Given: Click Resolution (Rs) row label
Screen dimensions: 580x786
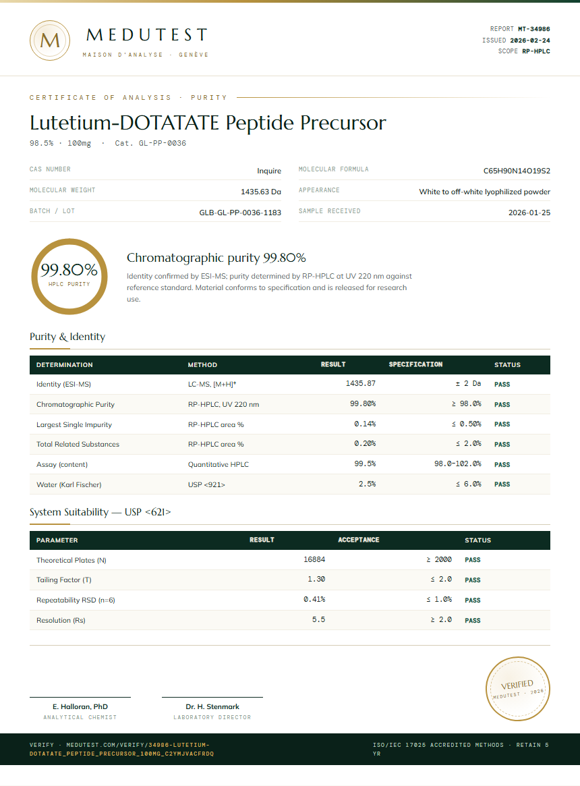Looking at the screenshot, I should coord(61,621).
